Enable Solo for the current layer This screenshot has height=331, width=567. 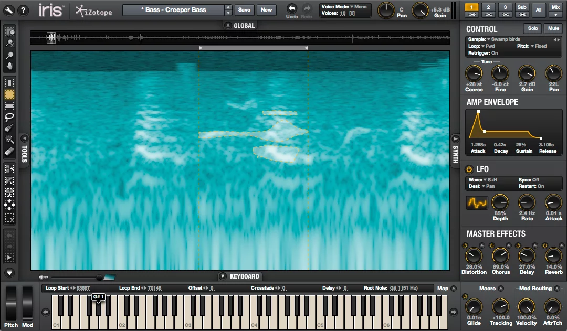[533, 28]
